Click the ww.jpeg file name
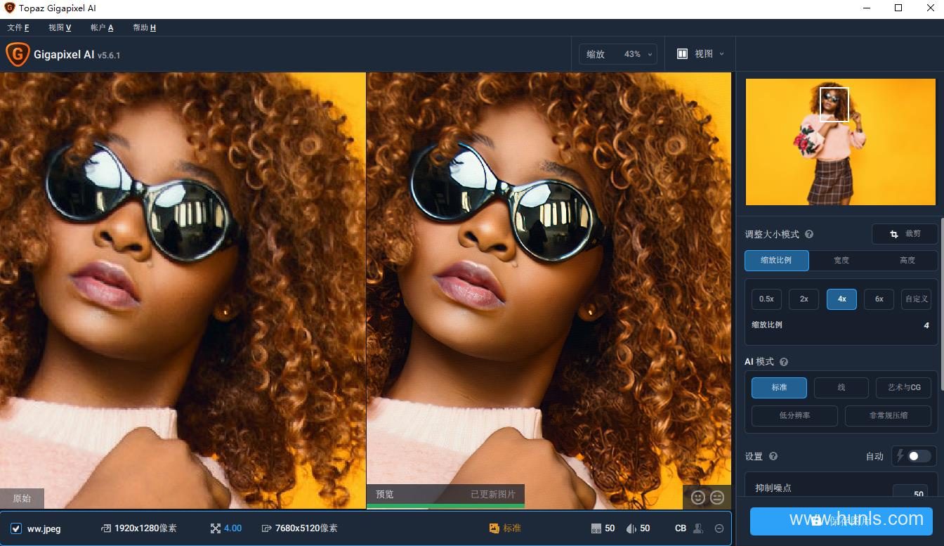Image resolution: width=944 pixels, height=546 pixels. tap(44, 528)
